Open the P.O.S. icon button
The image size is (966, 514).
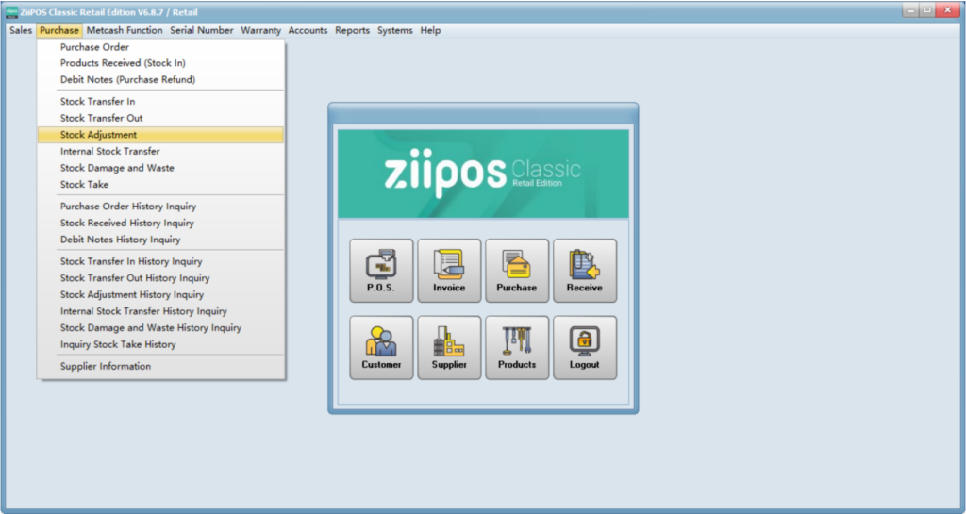[381, 271]
